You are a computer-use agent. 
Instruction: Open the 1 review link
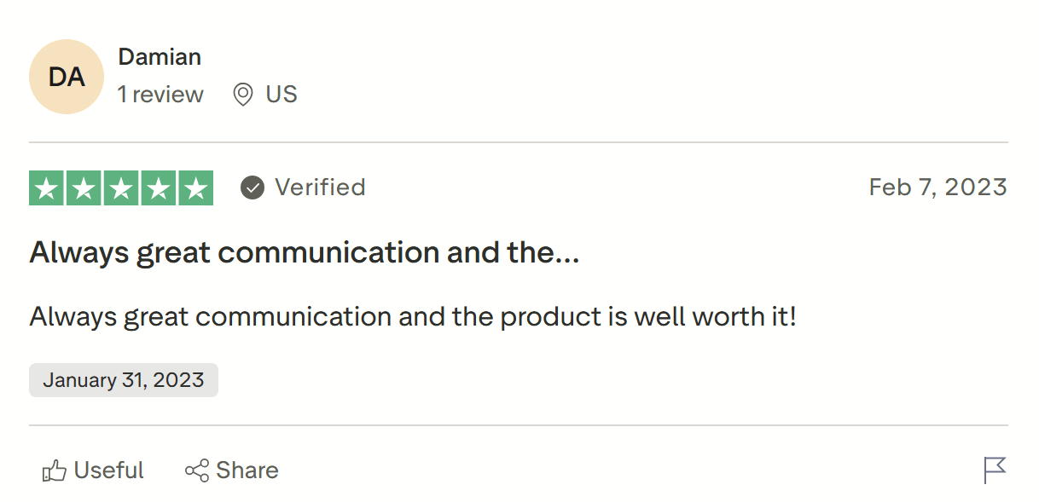(160, 95)
